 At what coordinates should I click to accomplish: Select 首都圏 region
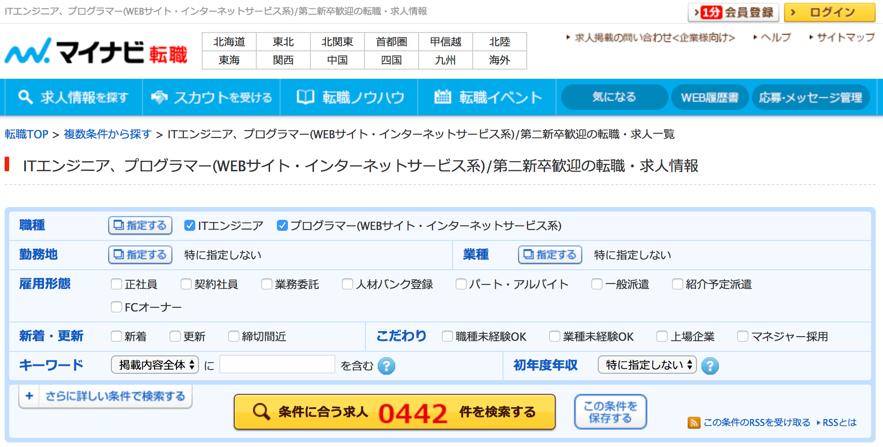[392, 42]
